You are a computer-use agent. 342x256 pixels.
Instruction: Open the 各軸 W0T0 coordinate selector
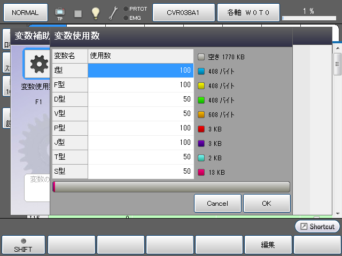tap(248, 12)
